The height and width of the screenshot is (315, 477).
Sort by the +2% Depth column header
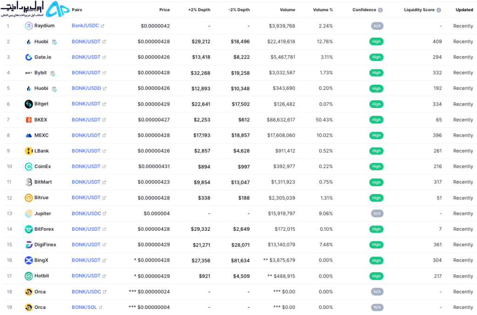[199, 10]
